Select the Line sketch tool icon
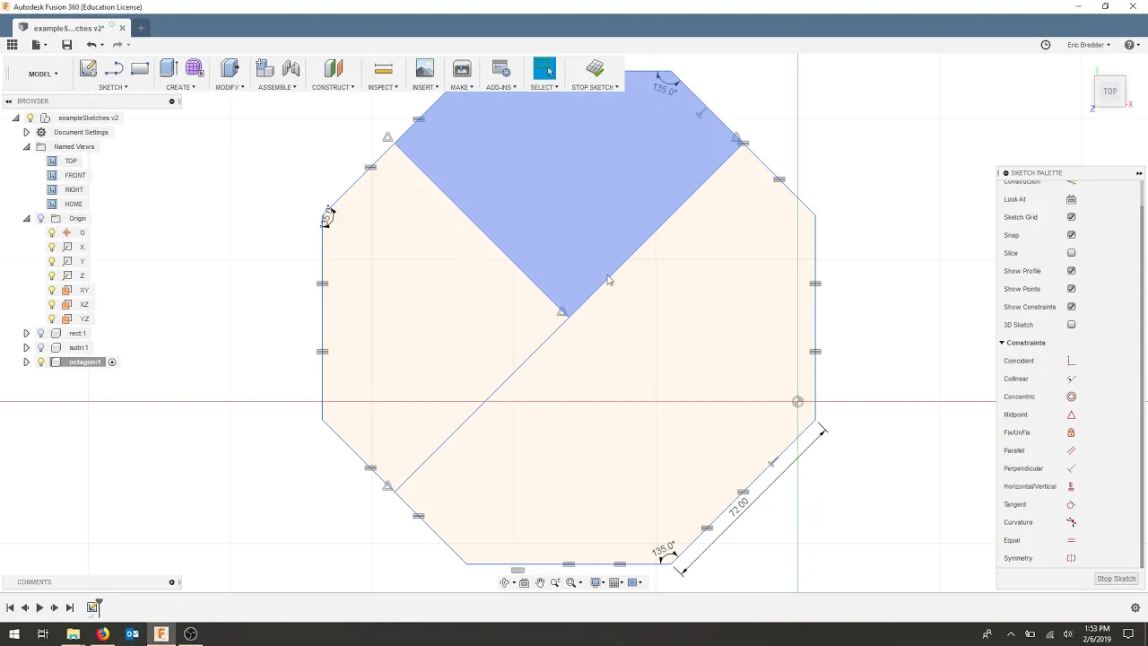Screen dimensions: 1148x646 click(114, 68)
